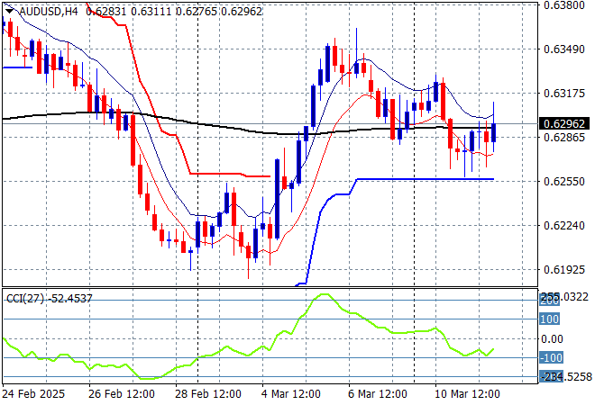This screenshot has height=405, width=595.
Task: Click the last blue candle on chart
Action: [494, 131]
